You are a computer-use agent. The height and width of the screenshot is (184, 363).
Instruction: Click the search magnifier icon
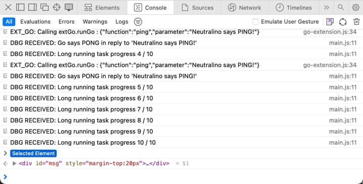click(341, 8)
